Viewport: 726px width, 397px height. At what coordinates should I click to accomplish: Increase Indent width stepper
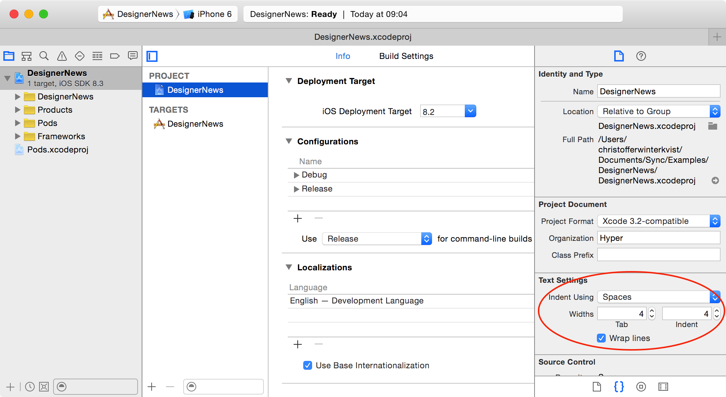(x=717, y=311)
